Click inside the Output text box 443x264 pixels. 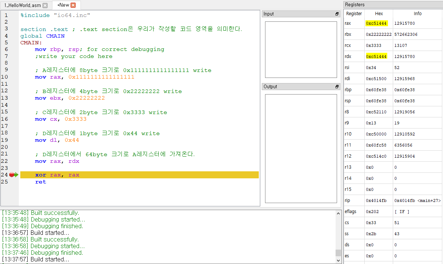[x=301, y=149]
